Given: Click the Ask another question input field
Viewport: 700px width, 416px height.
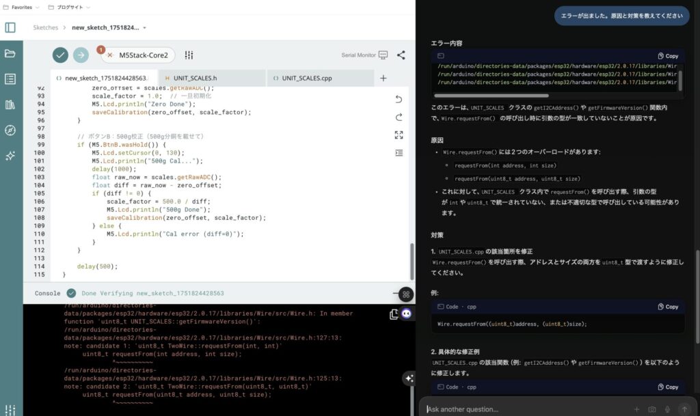Looking at the screenshot, I should (x=527, y=409).
